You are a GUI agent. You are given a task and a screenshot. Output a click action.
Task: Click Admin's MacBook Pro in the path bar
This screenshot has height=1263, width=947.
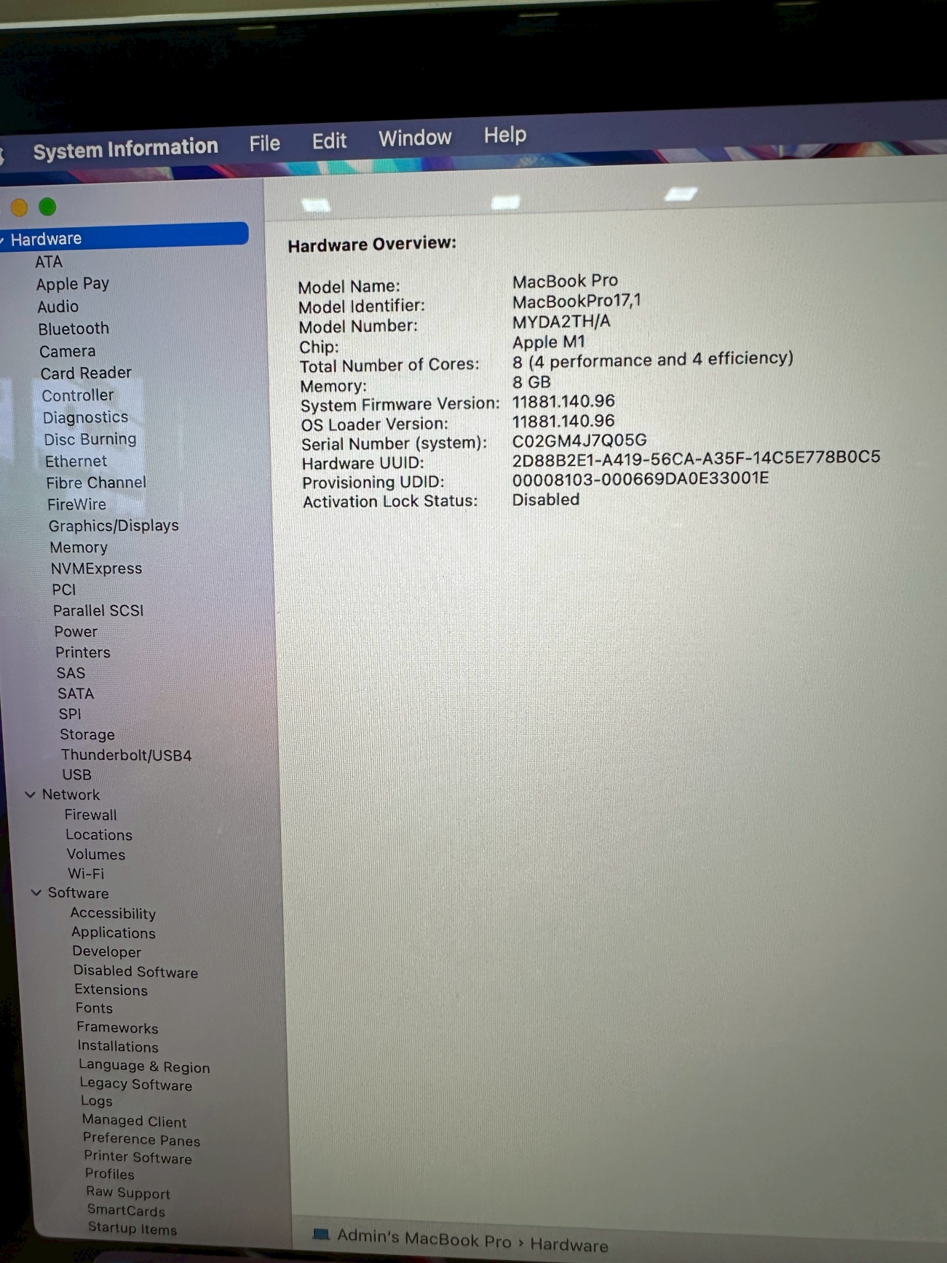click(x=424, y=1238)
